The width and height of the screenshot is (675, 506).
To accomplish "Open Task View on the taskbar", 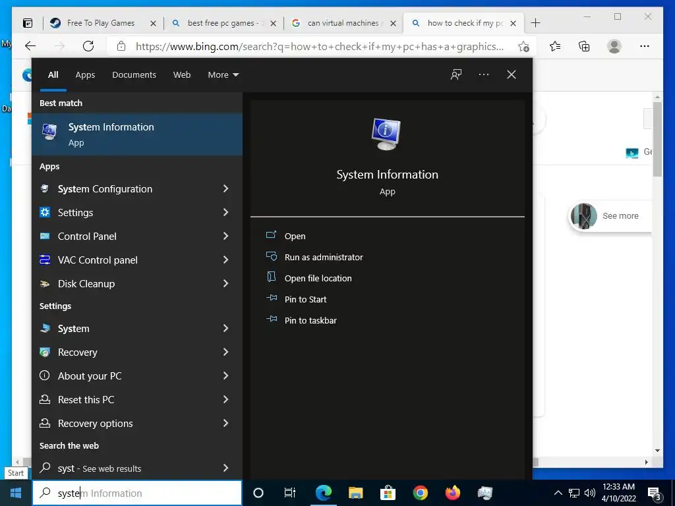I will (290, 493).
